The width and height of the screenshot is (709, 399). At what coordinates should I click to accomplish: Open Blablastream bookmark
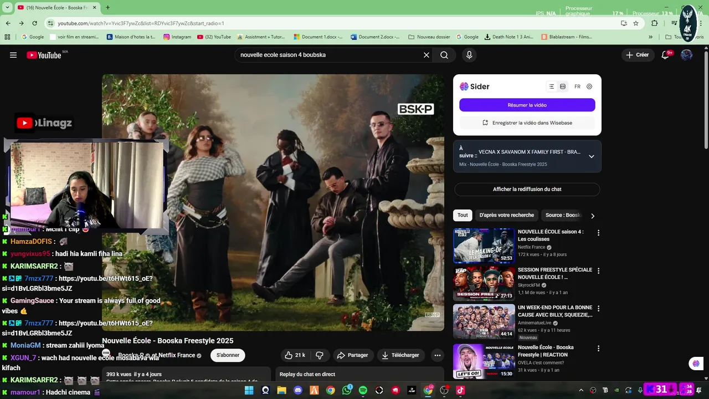[x=567, y=37]
